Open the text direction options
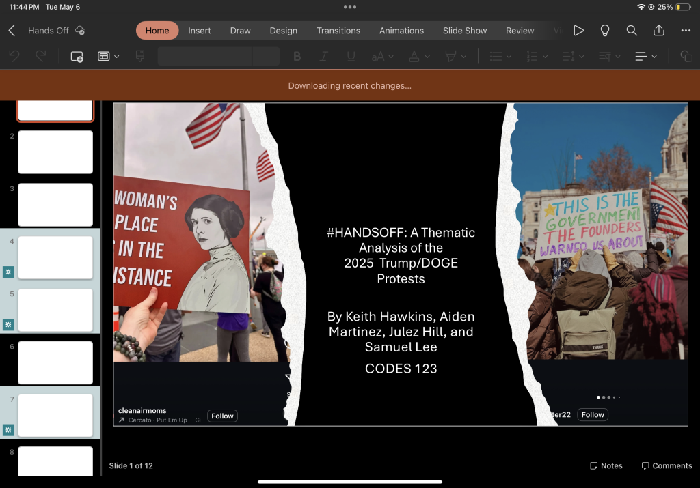Image resolution: width=700 pixels, height=488 pixels. coord(609,56)
